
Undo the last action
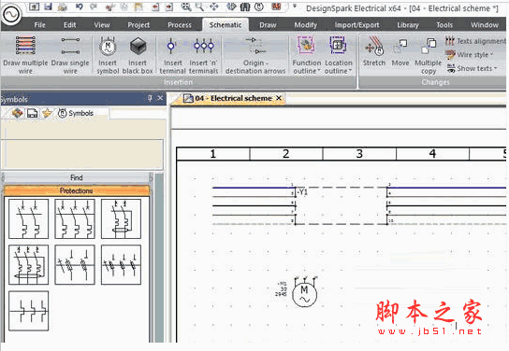coord(80,7)
